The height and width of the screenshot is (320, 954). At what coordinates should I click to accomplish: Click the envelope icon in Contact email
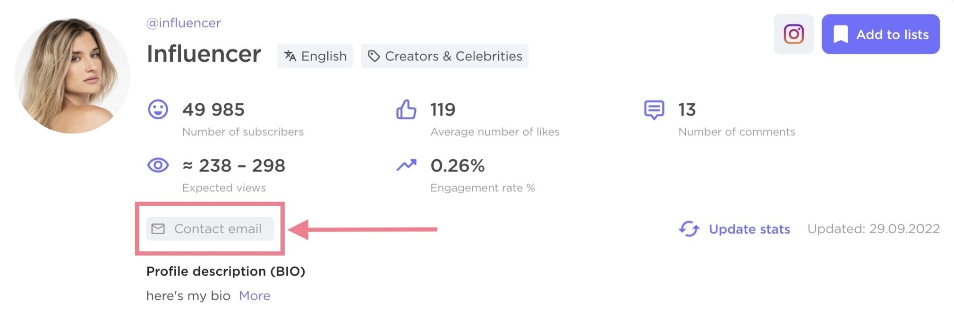pyautogui.click(x=158, y=229)
